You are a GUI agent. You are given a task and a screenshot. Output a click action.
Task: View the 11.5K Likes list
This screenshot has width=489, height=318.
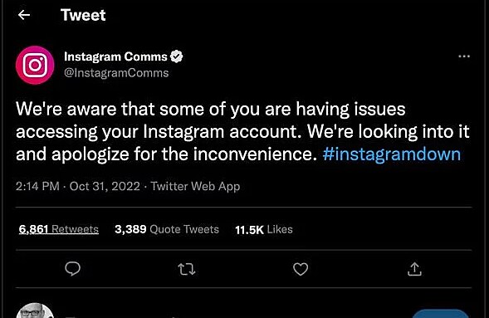(x=264, y=229)
